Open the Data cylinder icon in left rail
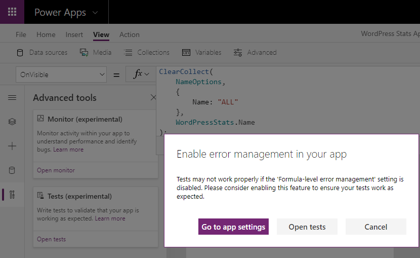 12,170
